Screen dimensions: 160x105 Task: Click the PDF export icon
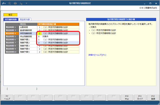pos(21,3)
